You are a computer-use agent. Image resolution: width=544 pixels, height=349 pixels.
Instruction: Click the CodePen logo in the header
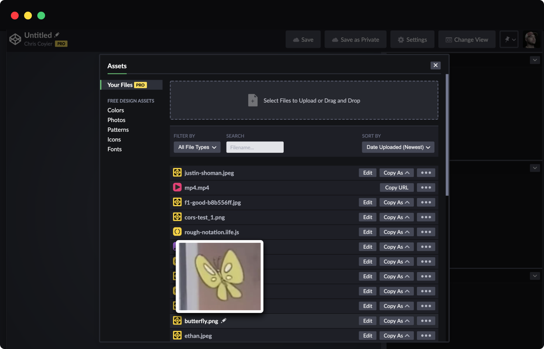[15, 39]
